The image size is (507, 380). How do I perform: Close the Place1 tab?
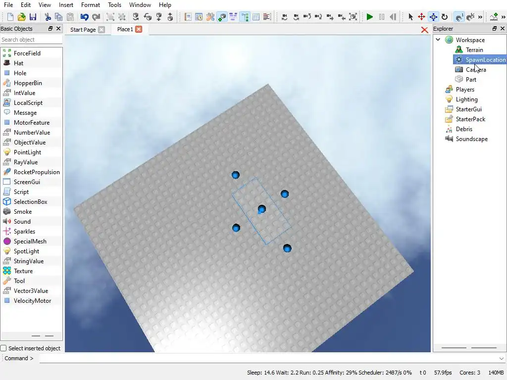tap(139, 29)
